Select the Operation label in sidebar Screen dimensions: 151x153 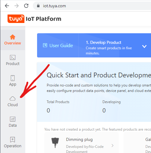tap(13, 146)
